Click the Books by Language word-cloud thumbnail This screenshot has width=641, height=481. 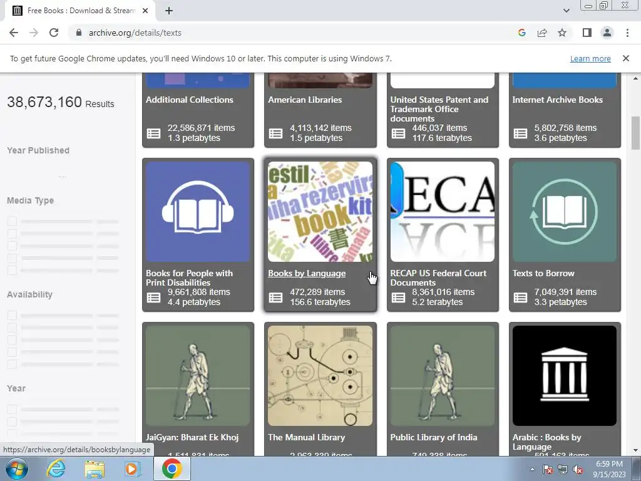[320, 212]
